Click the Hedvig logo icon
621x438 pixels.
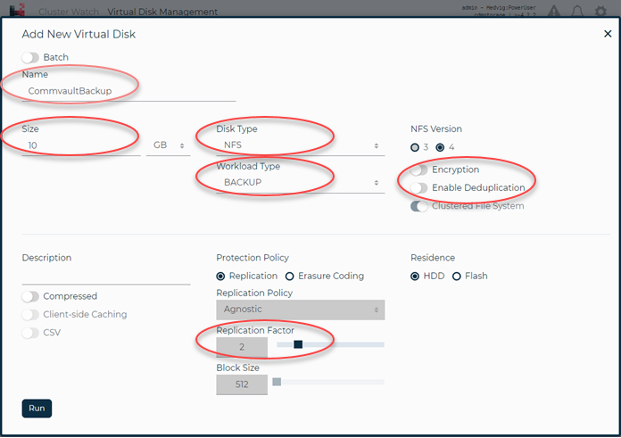pyautogui.click(x=17, y=10)
